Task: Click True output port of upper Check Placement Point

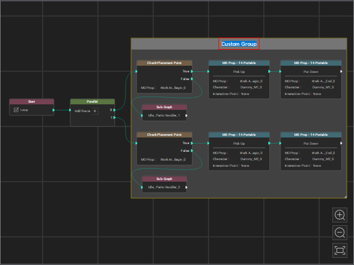Action: click(192, 71)
